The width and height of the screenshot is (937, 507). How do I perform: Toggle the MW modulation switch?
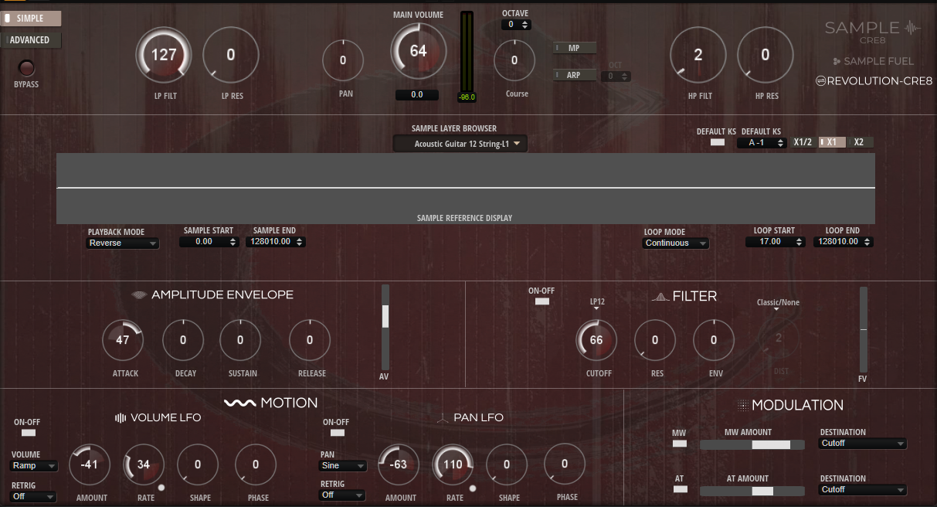tap(680, 444)
